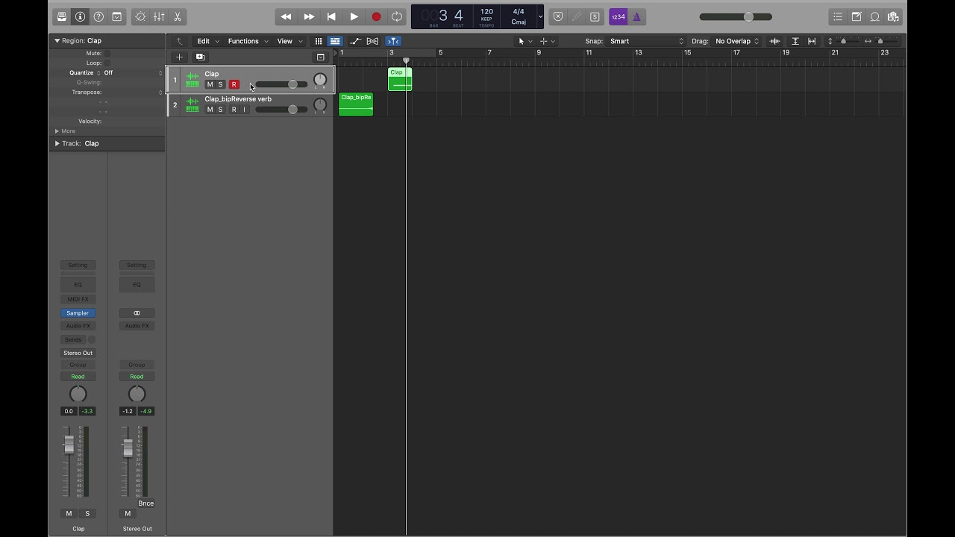Select the Clap region in the timeline
The height and width of the screenshot is (537, 955).
point(400,79)
